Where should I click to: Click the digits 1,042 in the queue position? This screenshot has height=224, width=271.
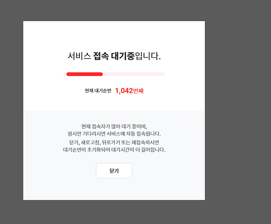[x=124, y=91]
